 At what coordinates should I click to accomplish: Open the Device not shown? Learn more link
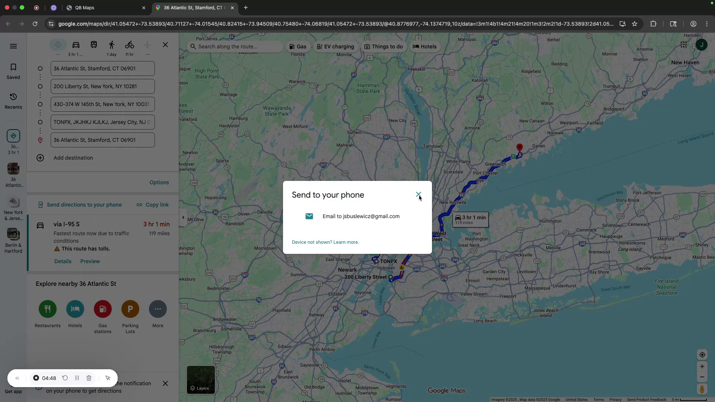coord(325,242)
